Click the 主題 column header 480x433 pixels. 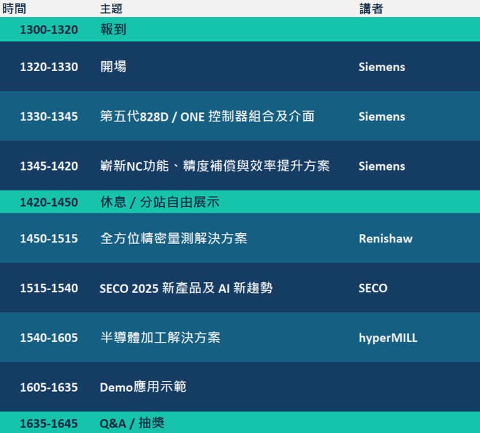[x=111, y=8]
